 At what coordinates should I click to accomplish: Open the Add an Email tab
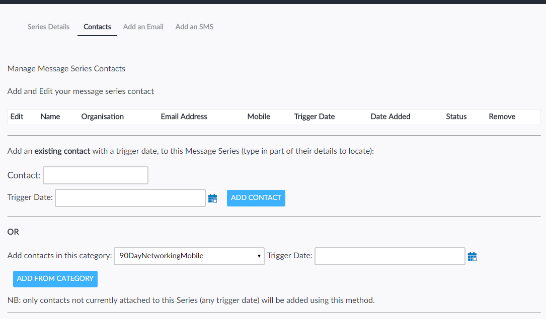(x=143, y=27)
